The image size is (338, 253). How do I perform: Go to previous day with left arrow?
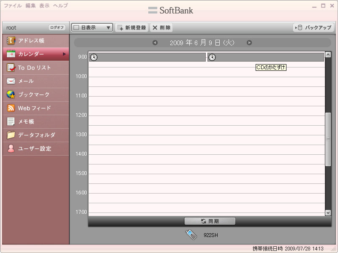[155, 43]
